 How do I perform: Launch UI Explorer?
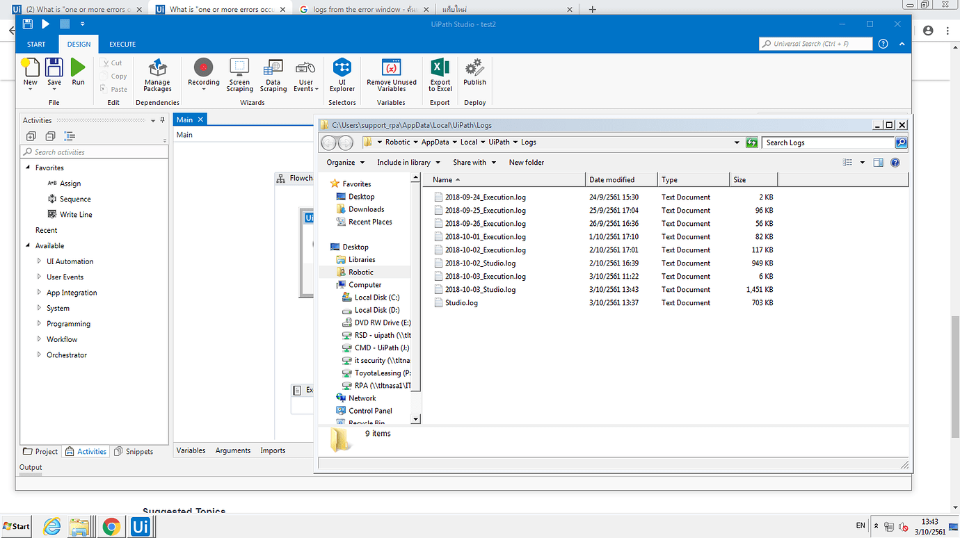coord(342,74)
